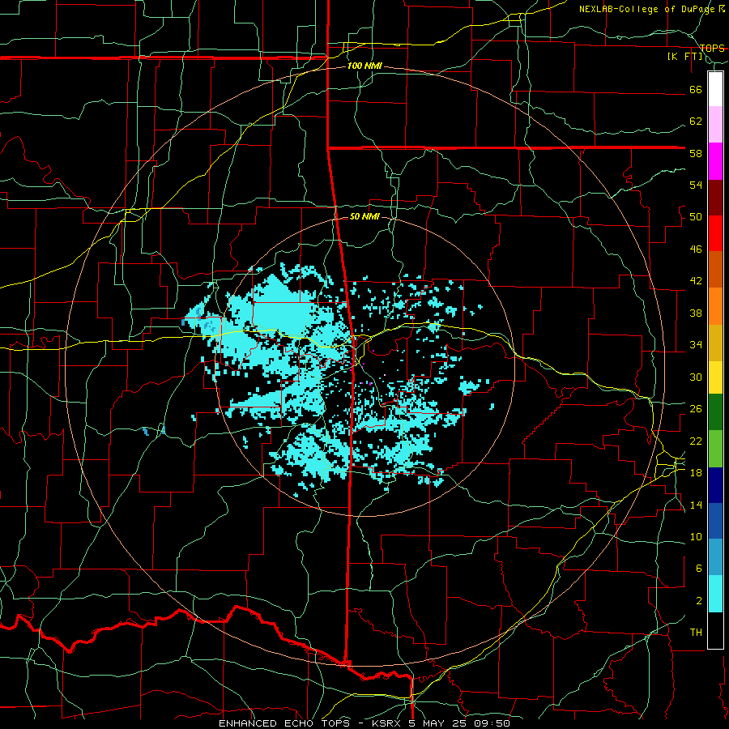Click the "[K FT]" units label
The height and width of the screenshot is (729, 729).
click(x=684, y=57)
